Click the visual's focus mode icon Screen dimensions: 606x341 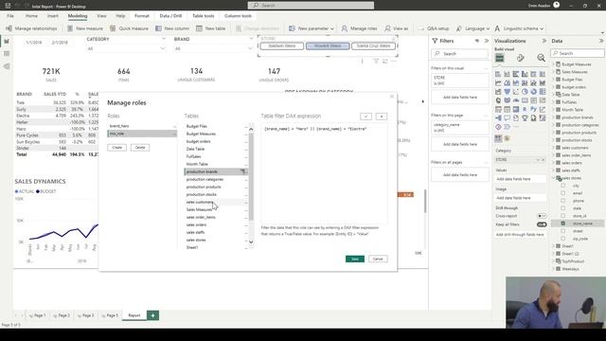coord(385,61)
